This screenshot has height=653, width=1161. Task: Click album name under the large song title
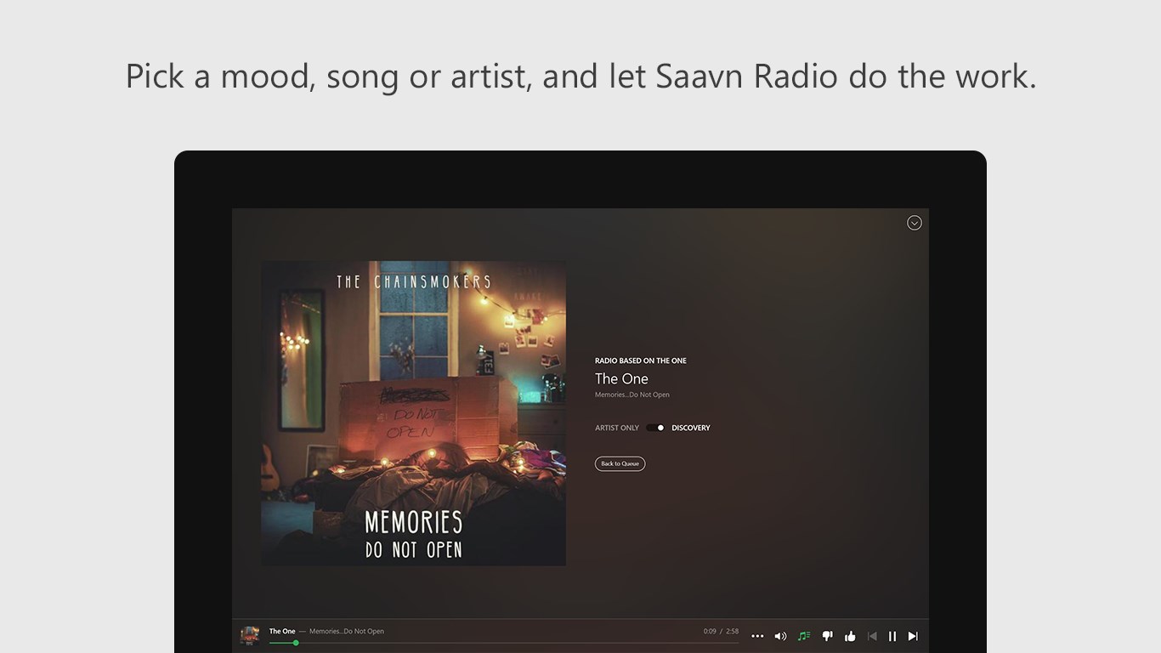click(632, 395)
